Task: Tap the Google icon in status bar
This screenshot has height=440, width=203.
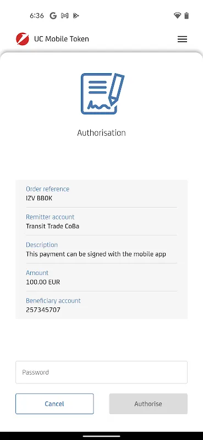Action: 53,16
